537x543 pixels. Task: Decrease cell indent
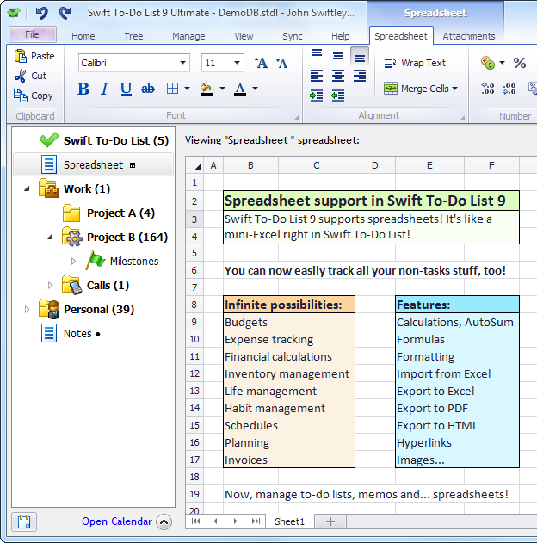click(x=338, y=96)
